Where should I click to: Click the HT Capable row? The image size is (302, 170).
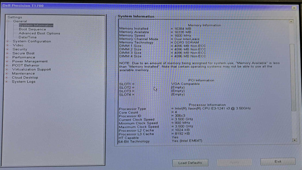pyautogui.click(x=149, y=138)
